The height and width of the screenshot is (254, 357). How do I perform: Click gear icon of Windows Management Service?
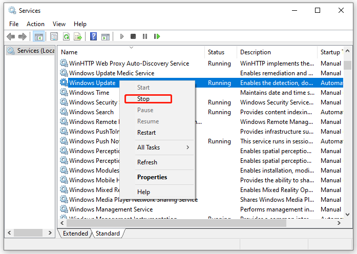point(64,209)
